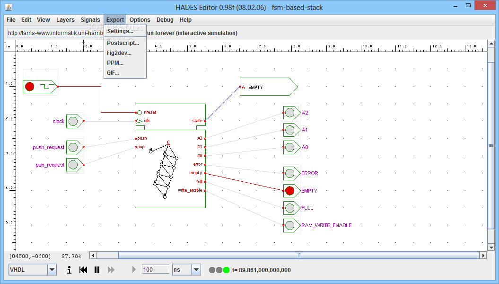Viewport: 499px width, 284px height.
Task: Click the red EMPTY output indicator
Action: coord(289,191)
